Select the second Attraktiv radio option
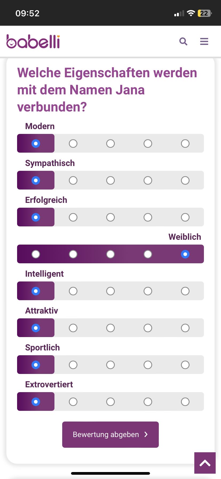Screen dimensions: 221x479 tap(73, 328)
